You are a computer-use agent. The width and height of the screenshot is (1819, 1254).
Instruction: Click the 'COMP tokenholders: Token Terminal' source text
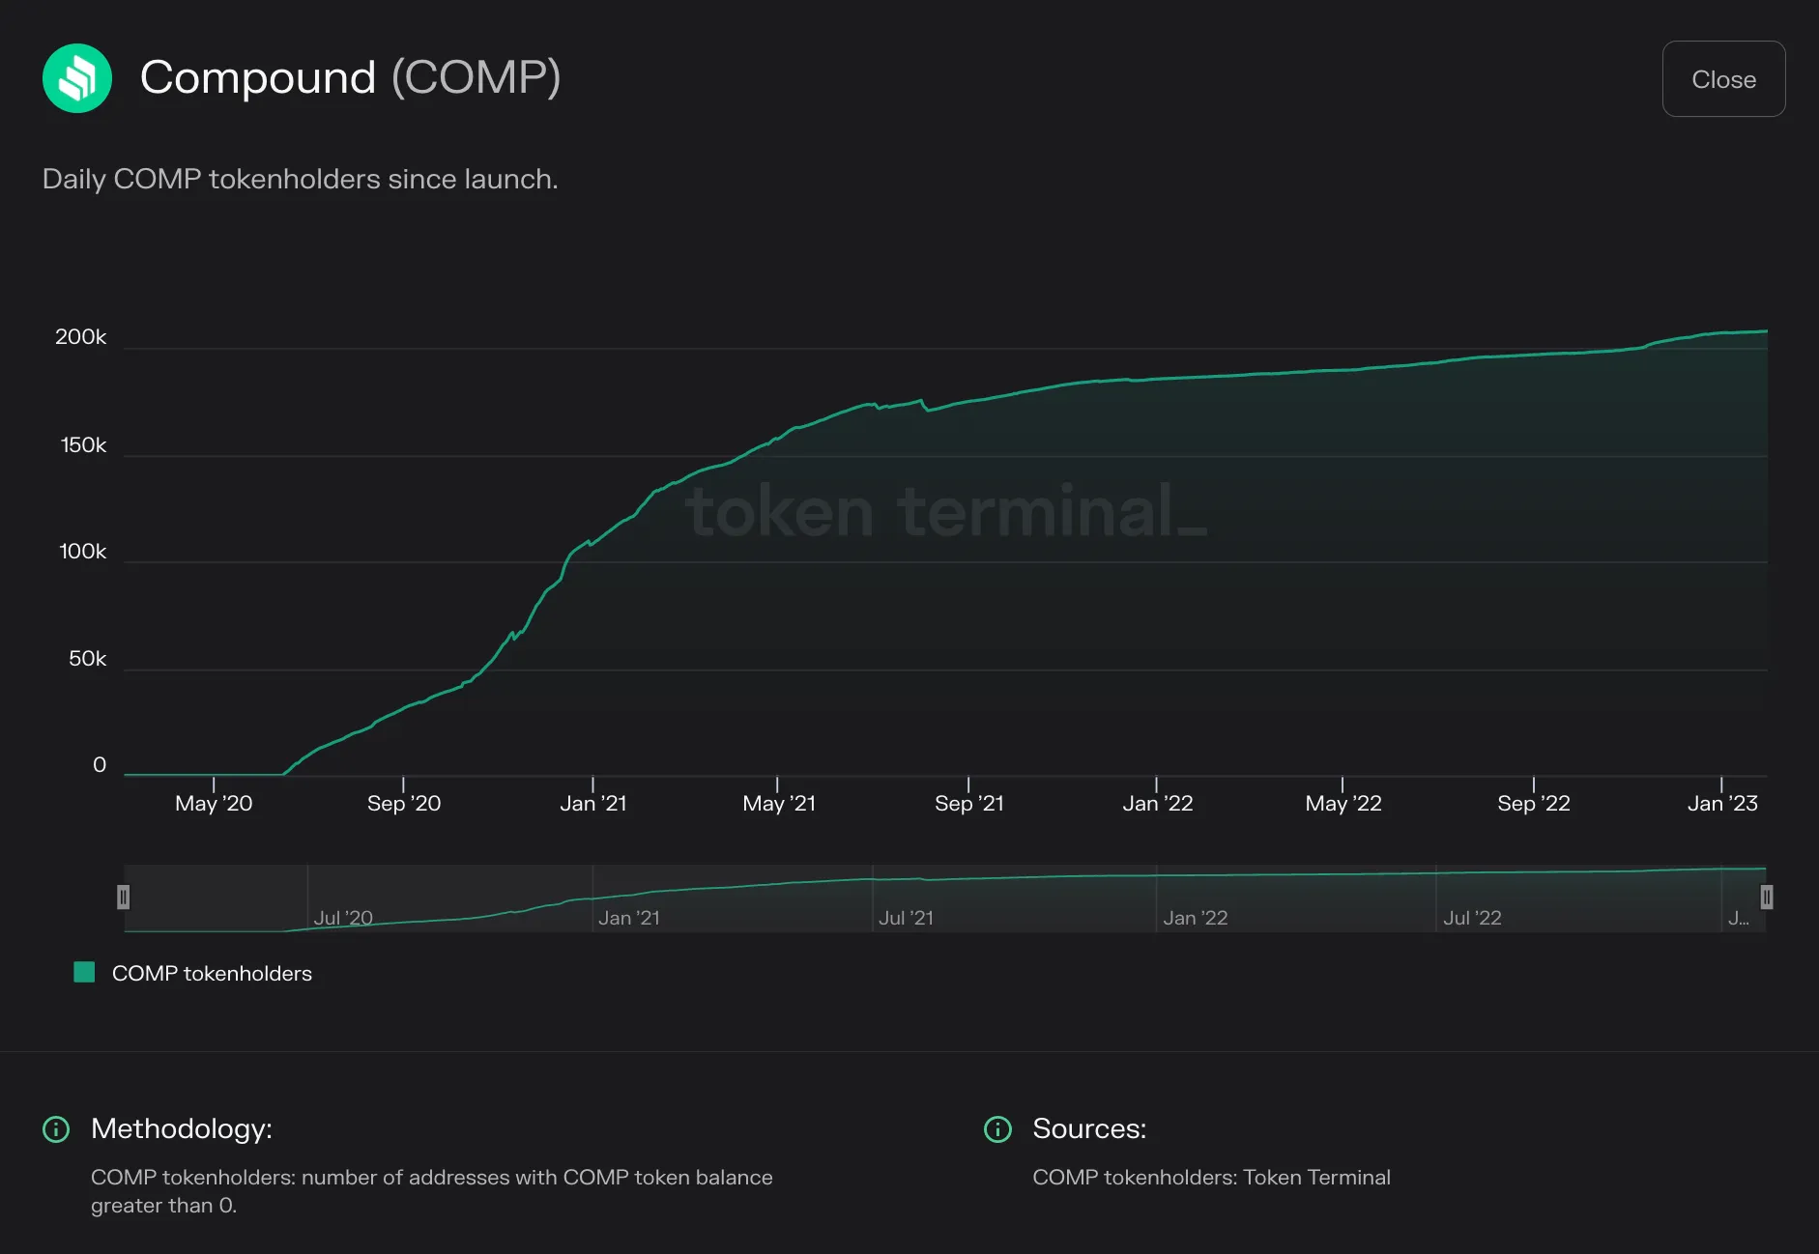[x=1211, y=1177]
